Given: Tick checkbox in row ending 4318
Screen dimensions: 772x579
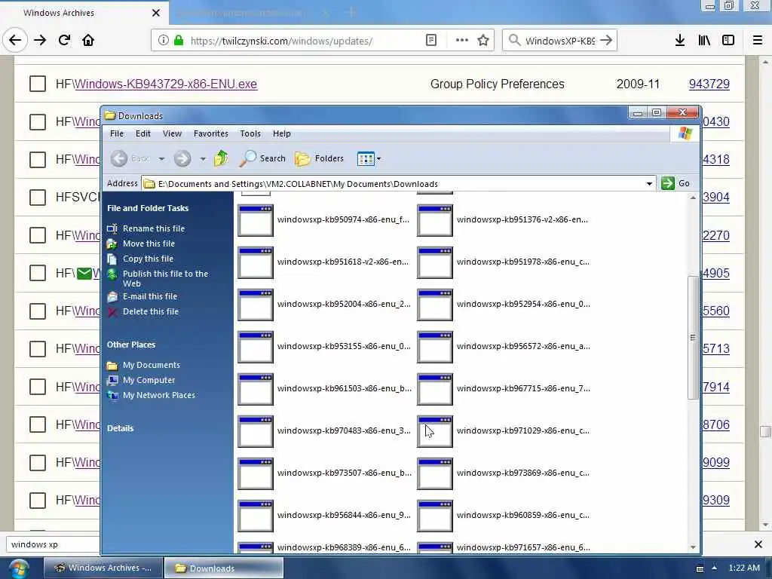Looking at the screenshot, I should pos(38,160).
